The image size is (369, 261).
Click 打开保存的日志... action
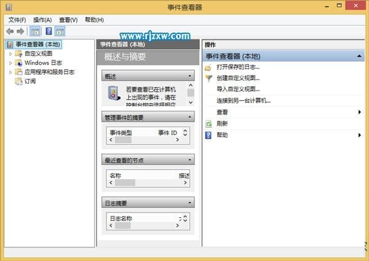(x=238, y=67)
